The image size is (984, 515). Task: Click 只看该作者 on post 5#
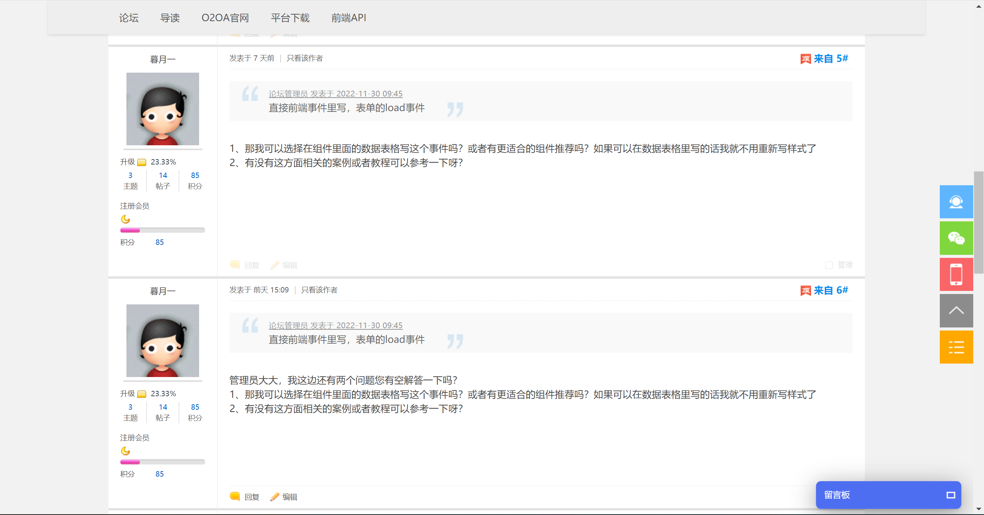pos(305,58)
